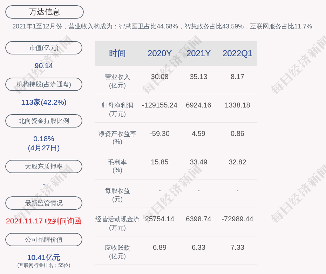
Task: Click the 每股收益 dash in the 2020Y column
Action: click(159, 190)
